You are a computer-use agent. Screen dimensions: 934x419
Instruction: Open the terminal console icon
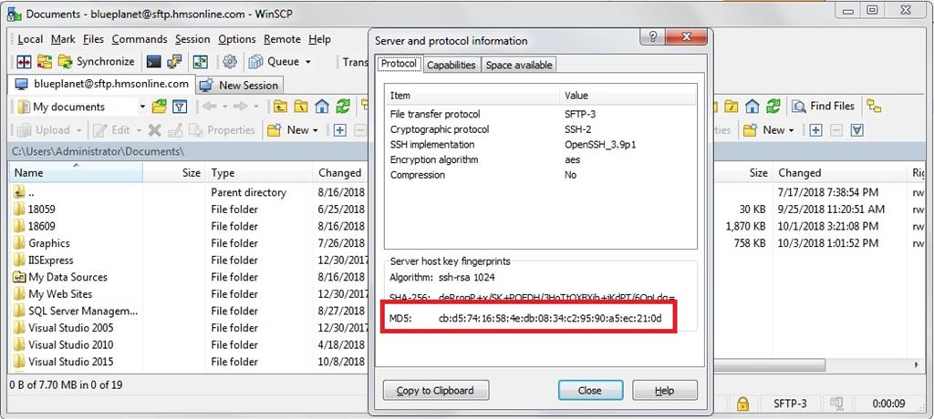pyautogui.click(x=154, y=61)
